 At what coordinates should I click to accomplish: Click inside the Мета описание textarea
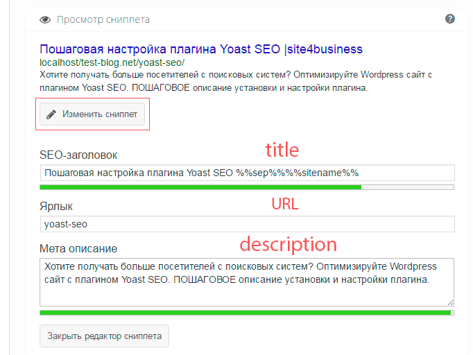[247, 282]
